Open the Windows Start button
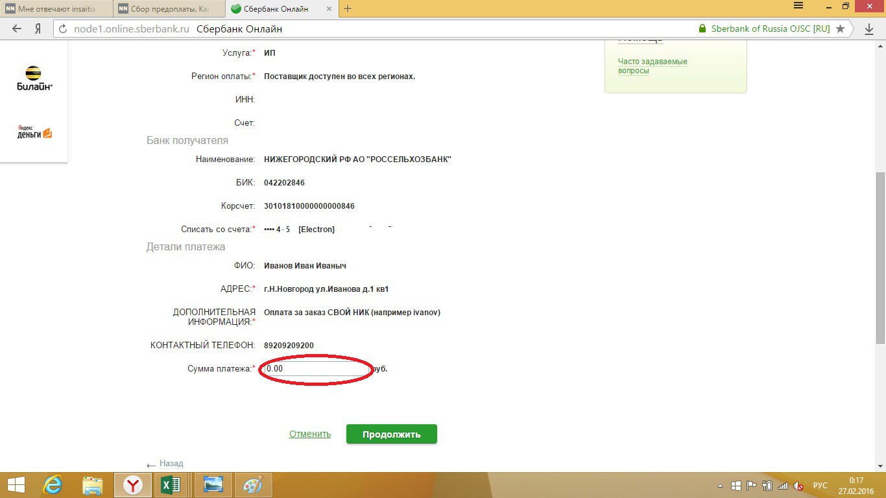 [x=16, y=484]
